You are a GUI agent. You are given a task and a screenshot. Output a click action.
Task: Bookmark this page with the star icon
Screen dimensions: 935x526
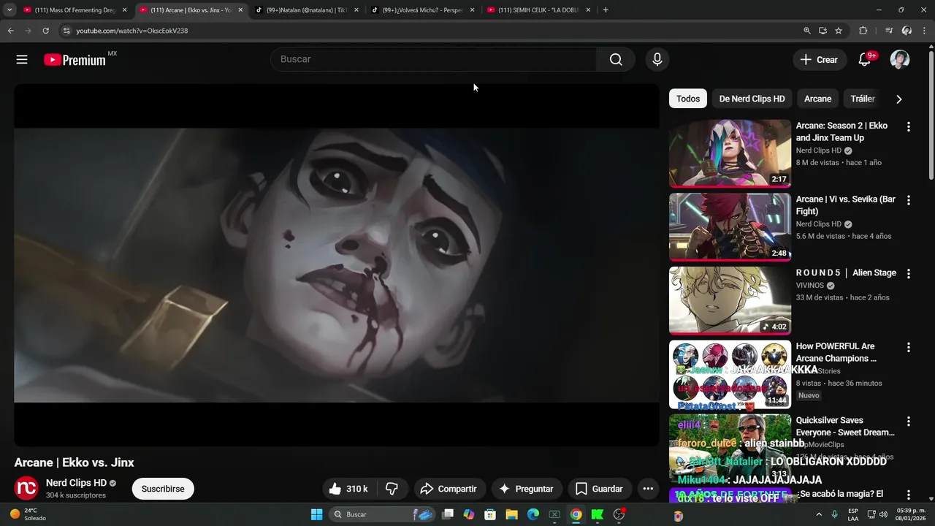coord(839,31)
